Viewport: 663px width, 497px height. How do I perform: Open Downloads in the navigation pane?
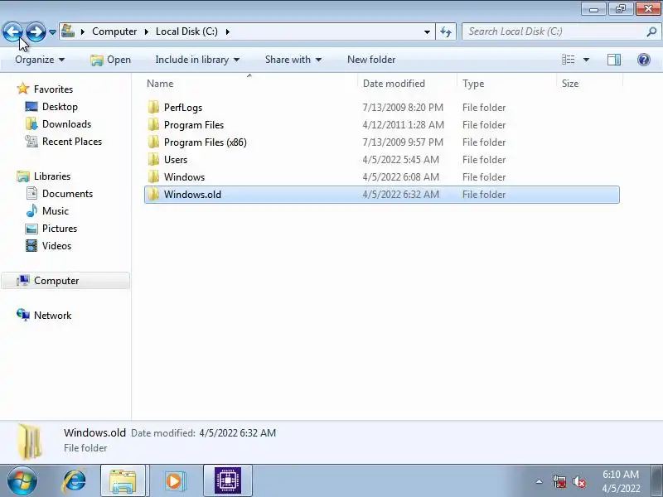[x=66, y=123]
